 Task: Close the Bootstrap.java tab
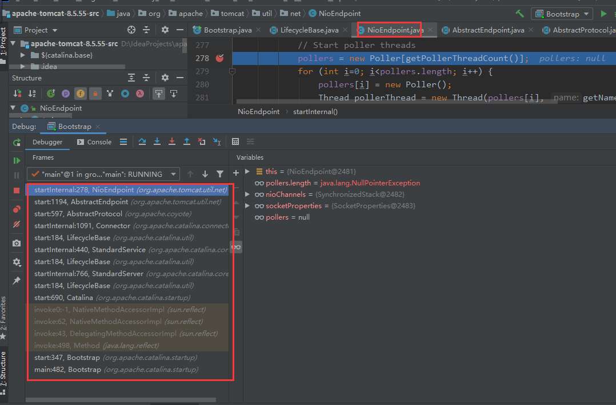pos(258,30)
